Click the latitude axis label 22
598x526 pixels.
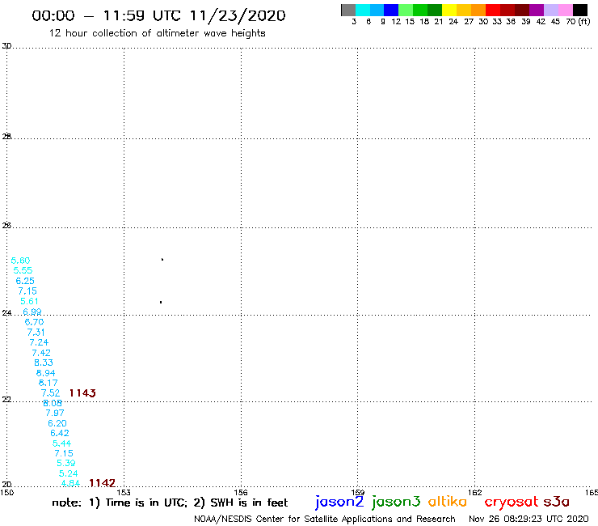[6, 399]
